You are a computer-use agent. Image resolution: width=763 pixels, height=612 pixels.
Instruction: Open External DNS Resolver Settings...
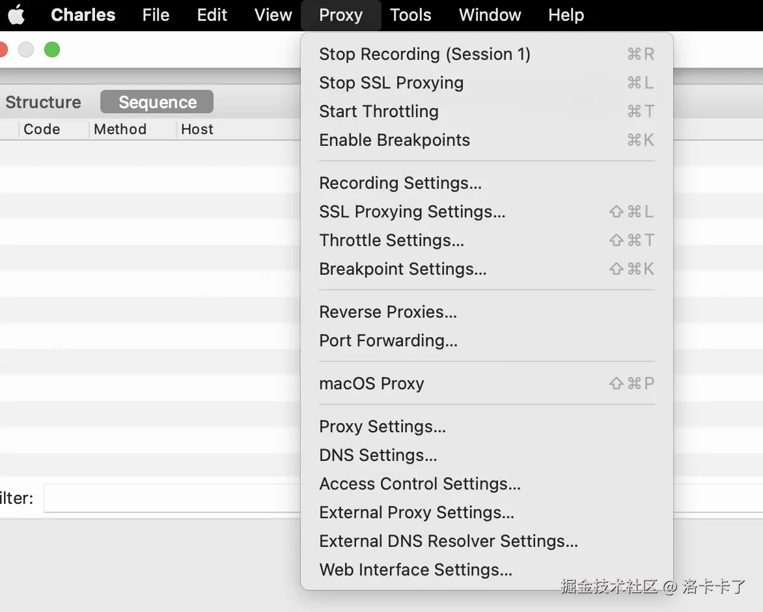(486, 542)
